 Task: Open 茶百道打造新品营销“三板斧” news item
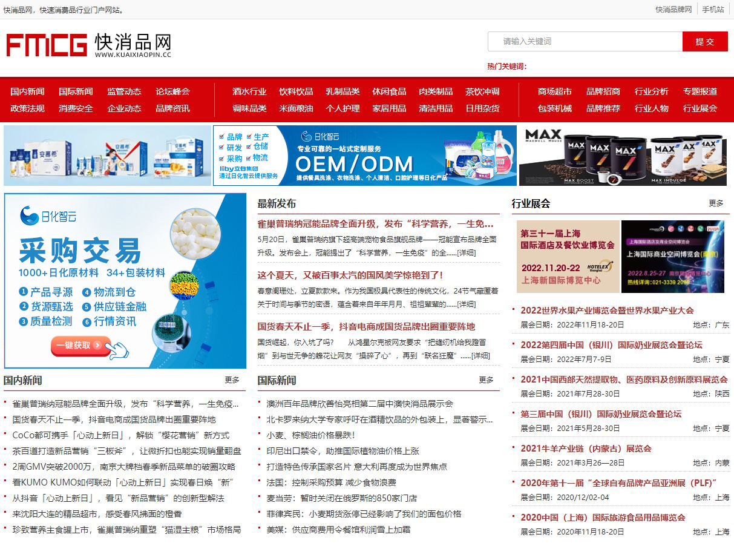pos(127,451)
